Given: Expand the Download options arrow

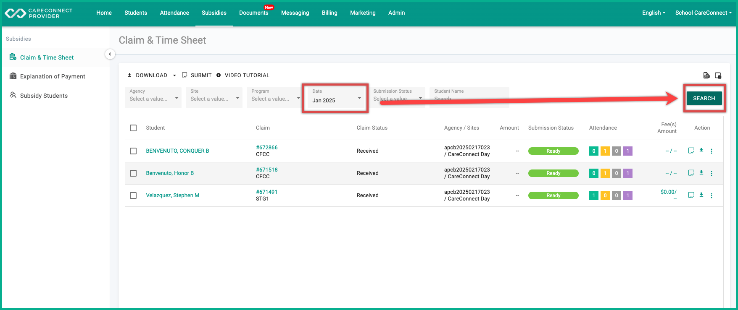Looking at the screenshot, I should pos(174,76).
